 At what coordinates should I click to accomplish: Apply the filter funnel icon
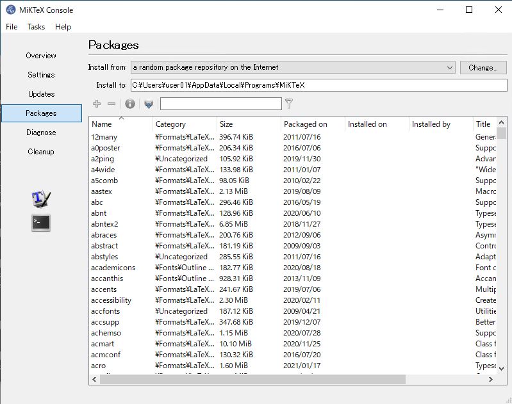289,104
